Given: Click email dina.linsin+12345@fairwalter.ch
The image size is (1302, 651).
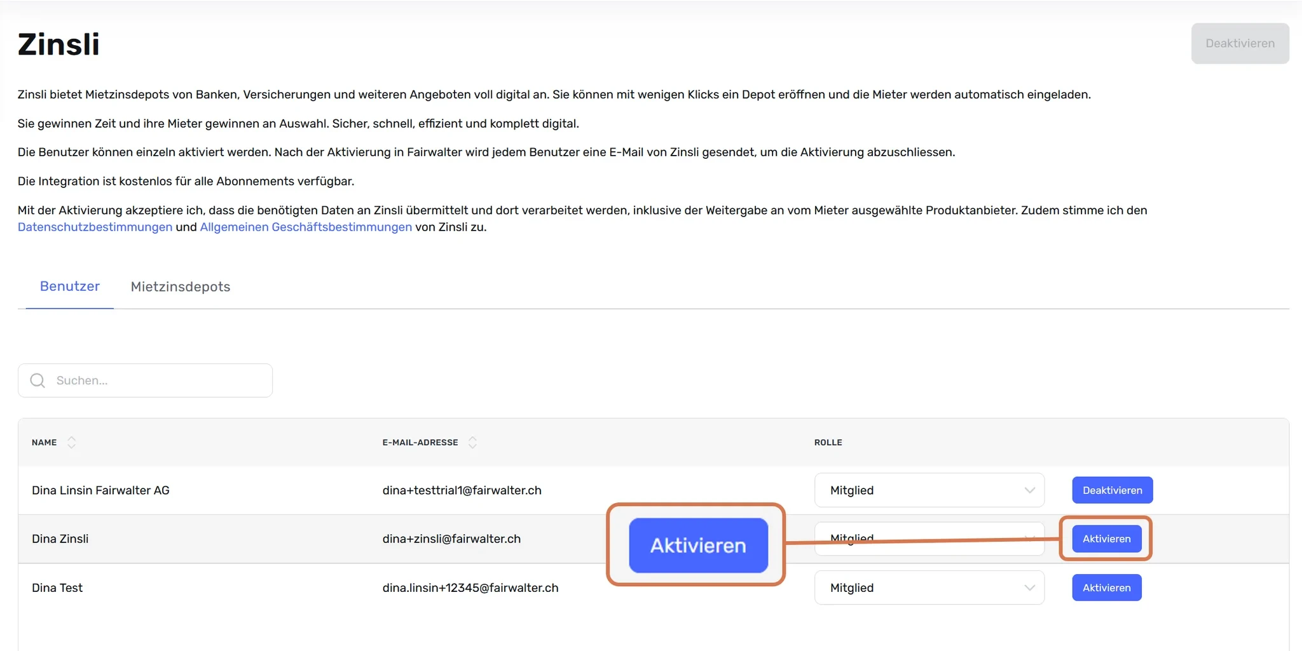Looking at the screenshot, I should (x=470, y=588).
